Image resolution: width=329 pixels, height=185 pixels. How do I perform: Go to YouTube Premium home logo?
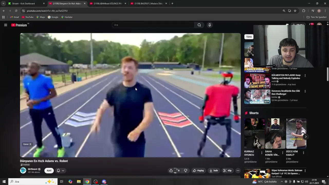click(x=20, y=25)
